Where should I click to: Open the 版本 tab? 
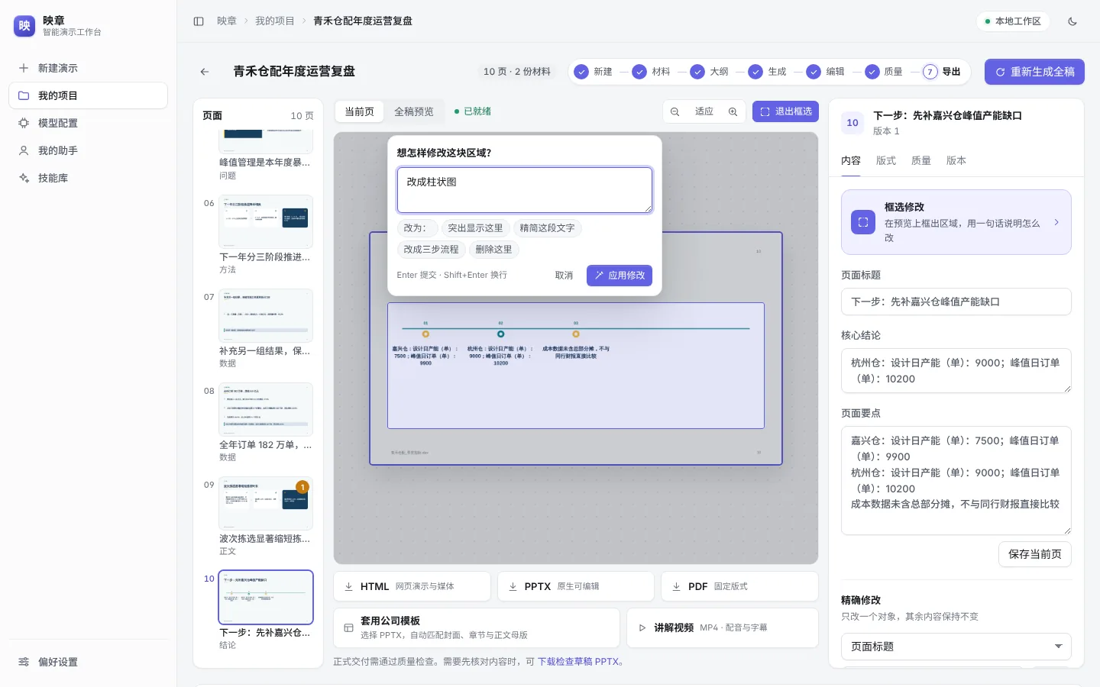pyautogui.click(x=956, y=161)
